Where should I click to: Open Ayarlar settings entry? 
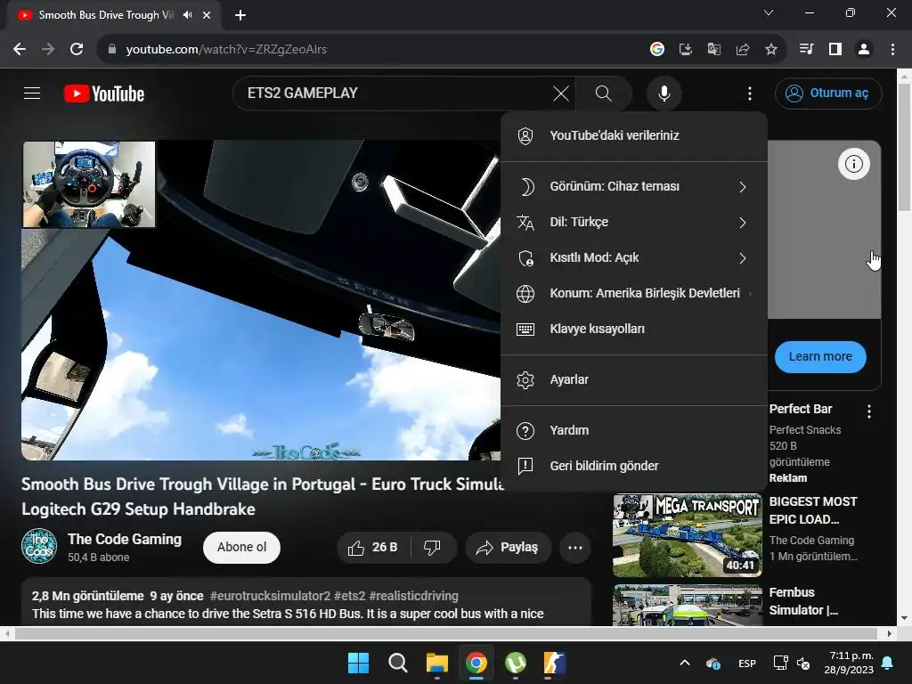pos(634,379)
